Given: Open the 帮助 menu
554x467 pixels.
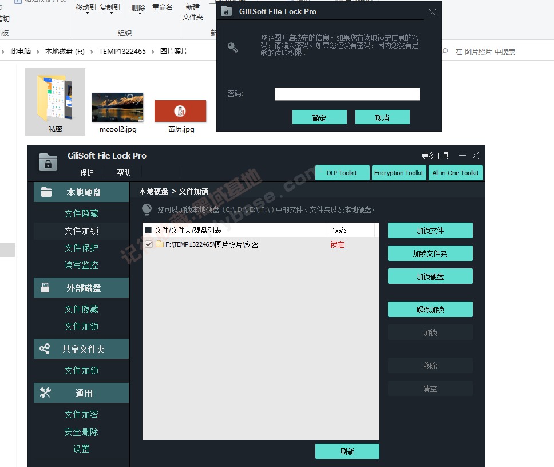Looking at the screenshot, I should 124,172.
